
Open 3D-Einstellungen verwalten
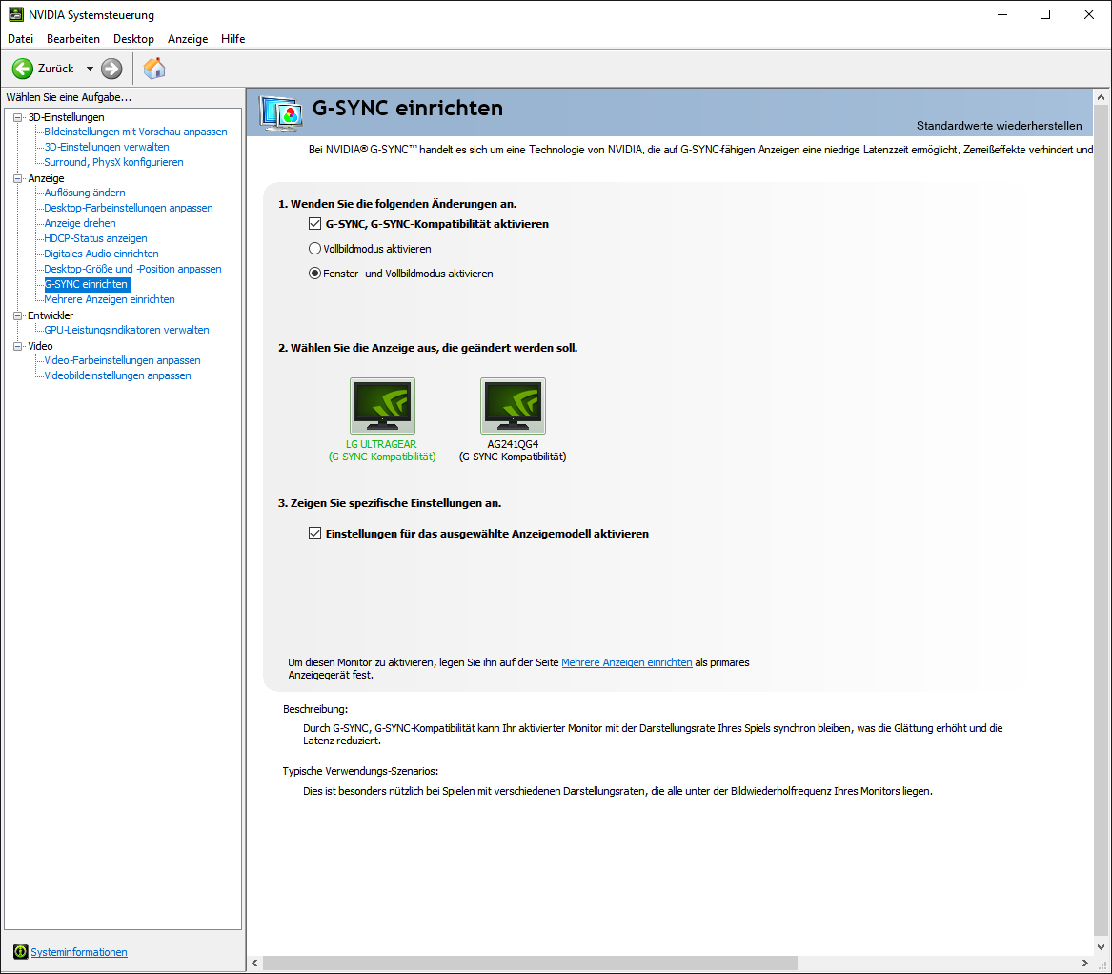[x=107, y=147]
